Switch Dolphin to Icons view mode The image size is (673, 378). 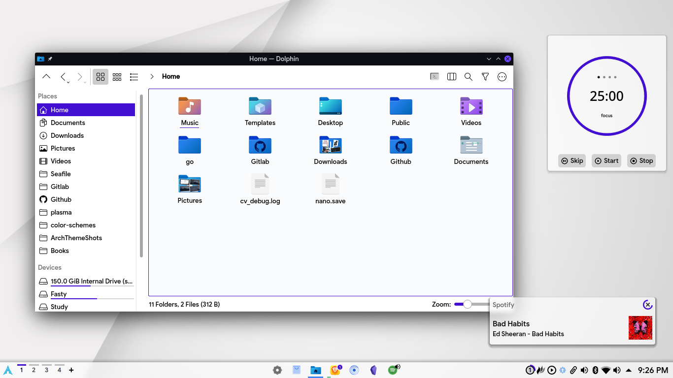pyautogui.click(x=101, y=77)
